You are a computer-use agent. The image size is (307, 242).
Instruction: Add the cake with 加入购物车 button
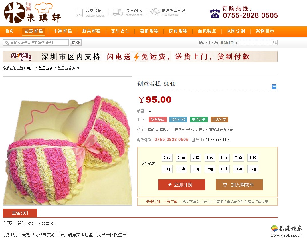point(239,185)
